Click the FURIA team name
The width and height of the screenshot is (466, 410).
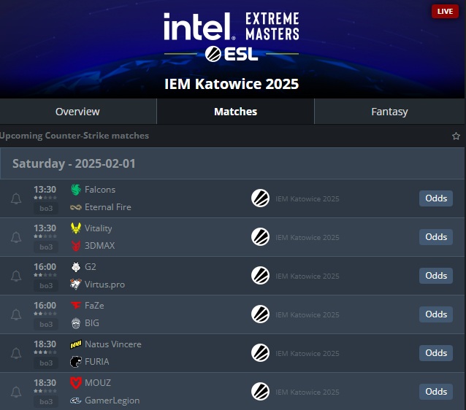point(97,362)
